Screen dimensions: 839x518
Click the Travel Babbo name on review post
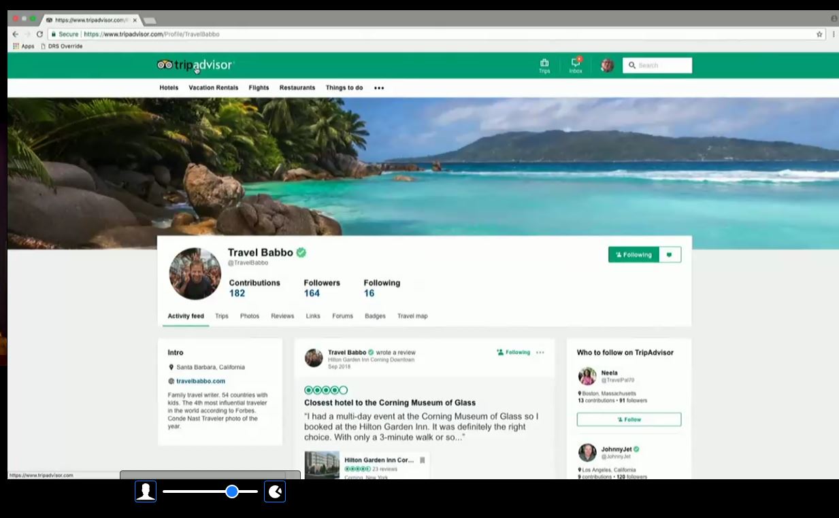coord(347,352)
